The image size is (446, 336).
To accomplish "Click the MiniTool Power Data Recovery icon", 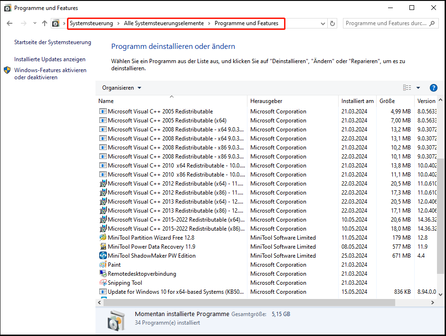I will [x=103, y=246].
